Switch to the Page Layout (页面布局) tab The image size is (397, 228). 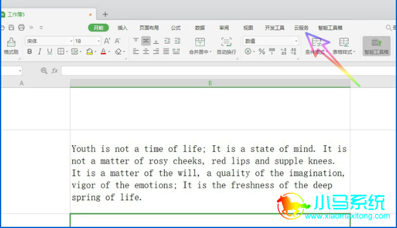point(149,28)
